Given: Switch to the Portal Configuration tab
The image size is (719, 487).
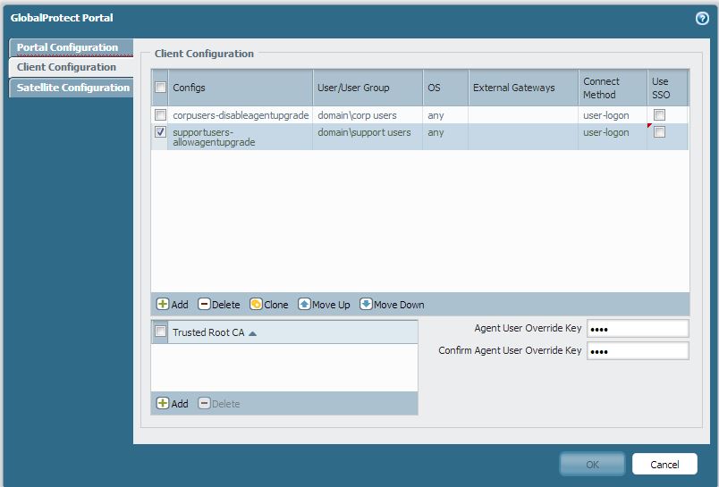Looking at the screenshot, I should pos(68,47).
